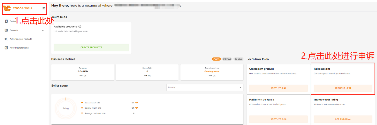The image size is (377, 125).
Task: Switch to the 30 Days metrics tab
Action: [227, 59]
